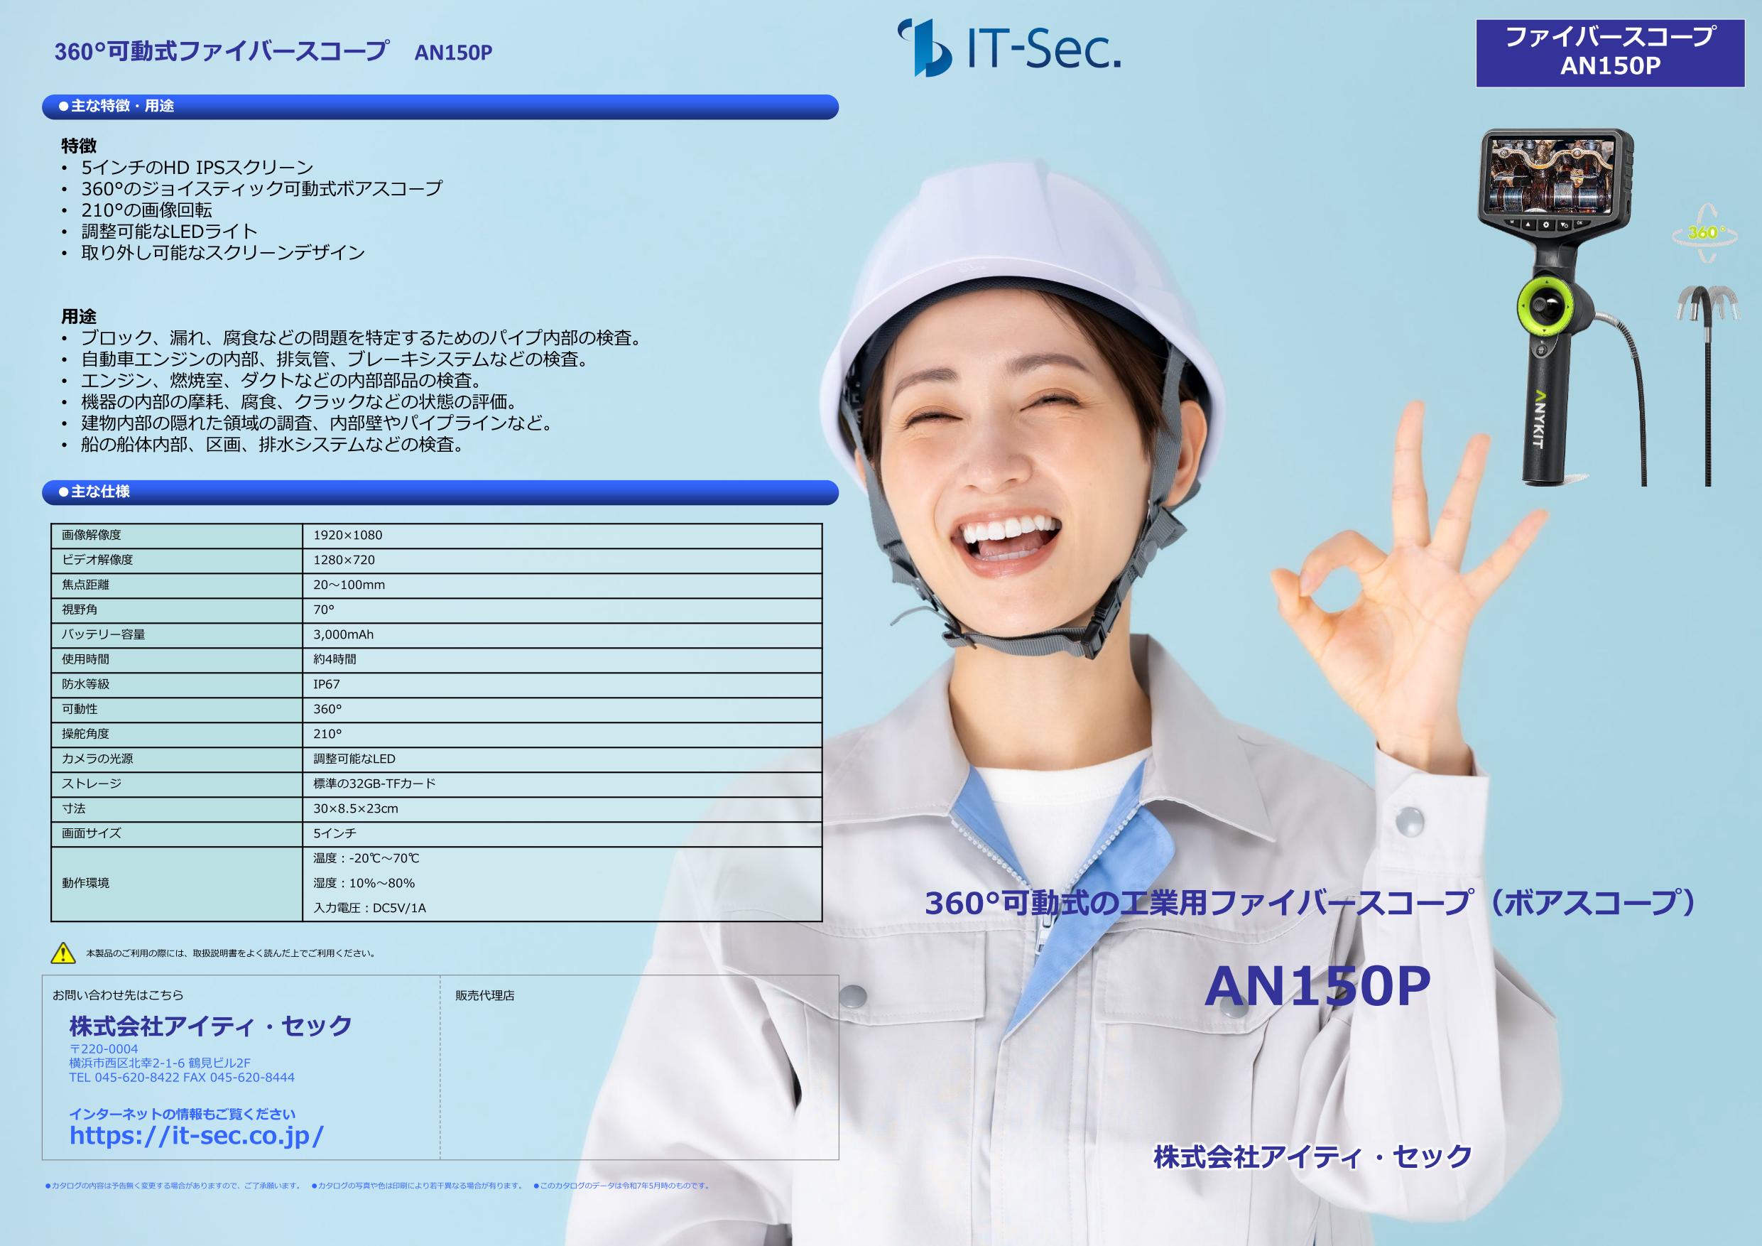Viewport: 1762px width, 1246px height.
Task: Click the 焦点距離 table label
Action: [85, 585]
